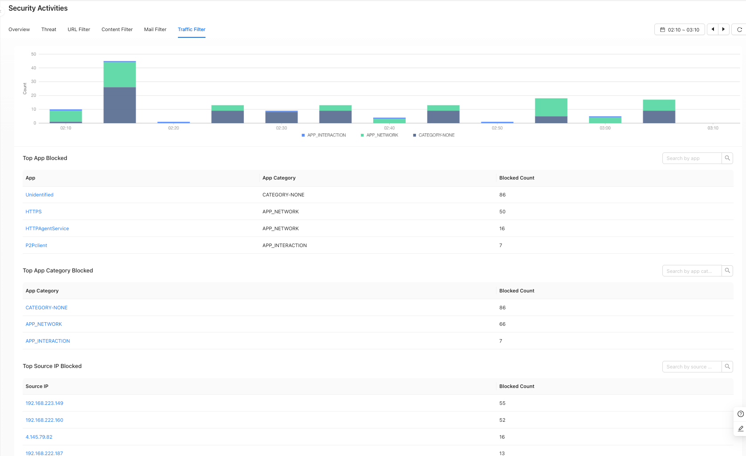The width and height of the screenshot is (746, 456).
Task: Click the search icon for app category
Action: [x=727, y=271]
